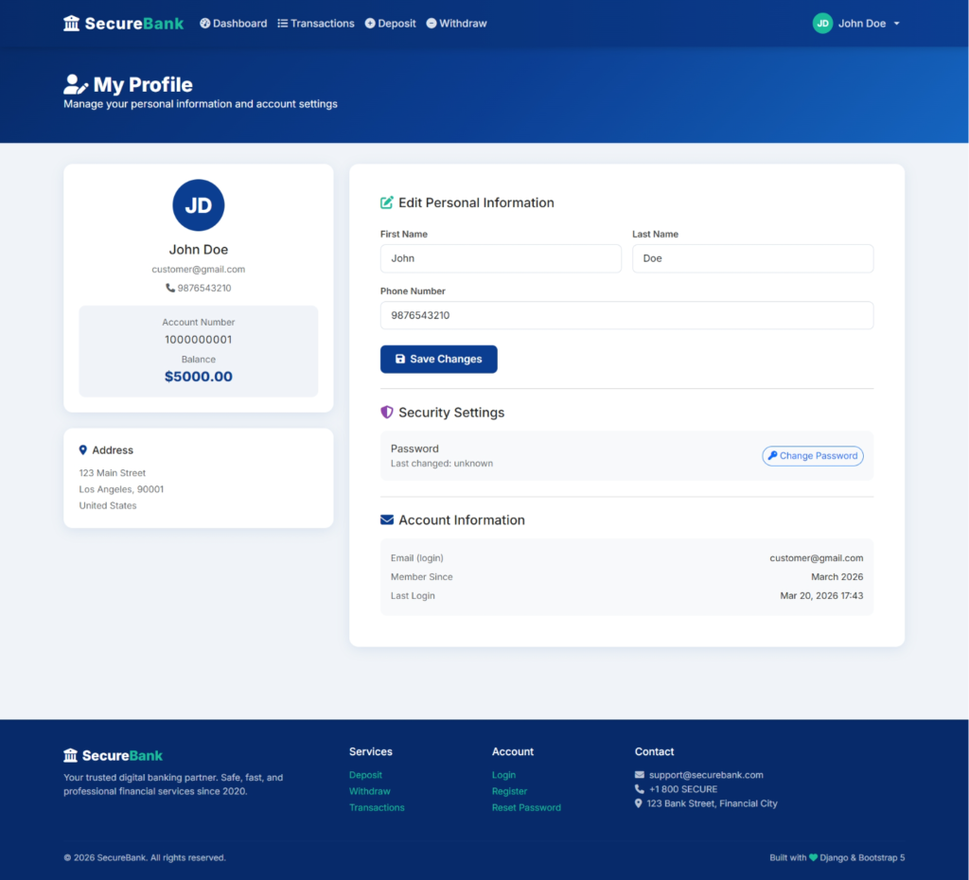Click the shield icon beside Security Settings
This screenshot has width=969, height=880.
pos(387,413)
